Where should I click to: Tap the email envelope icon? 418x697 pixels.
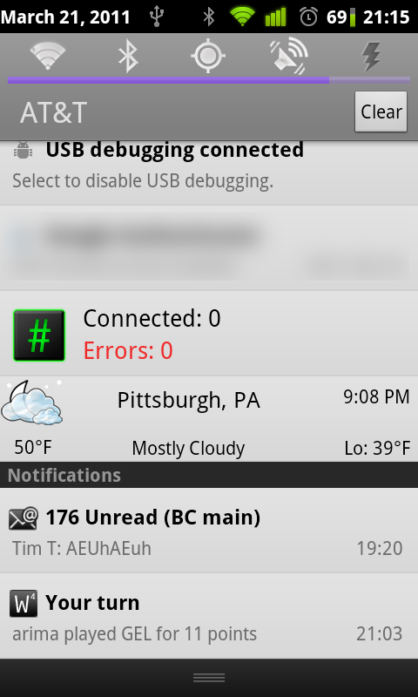coord(24,518)
